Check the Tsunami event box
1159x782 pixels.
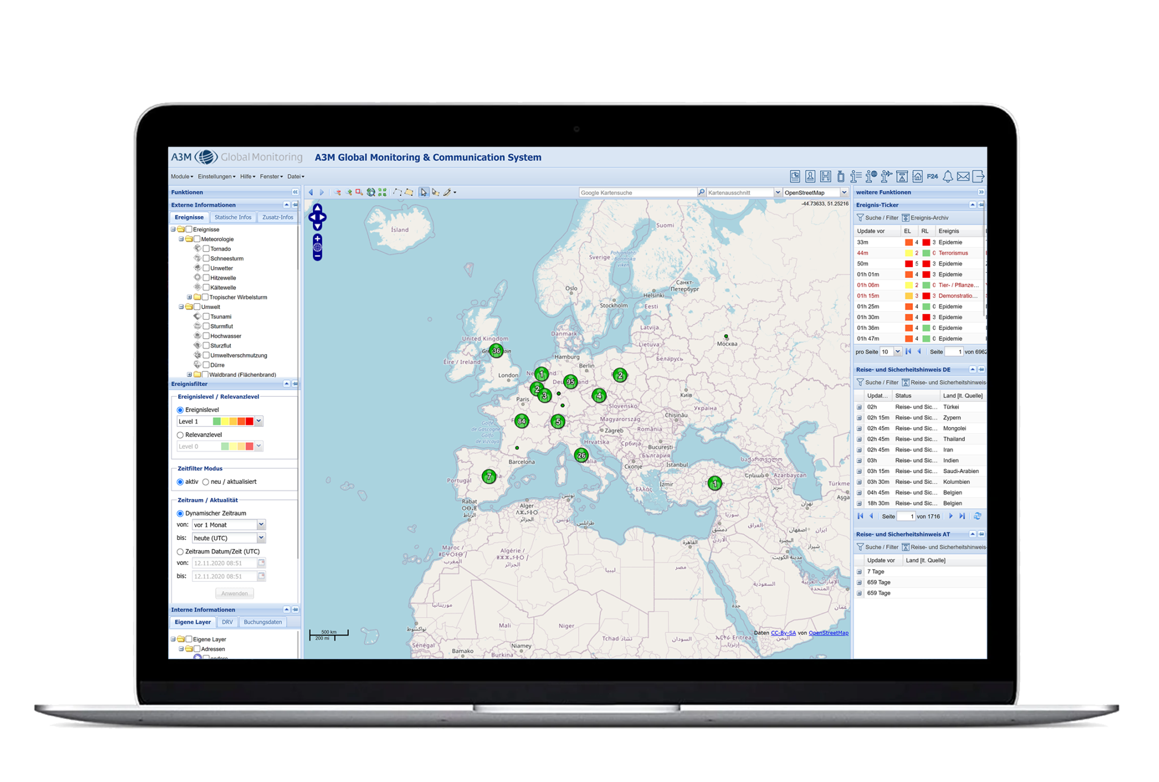207,317
